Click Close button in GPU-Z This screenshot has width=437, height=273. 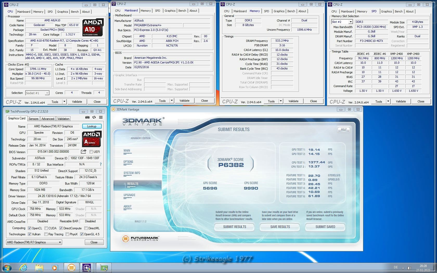pos(94,242)
